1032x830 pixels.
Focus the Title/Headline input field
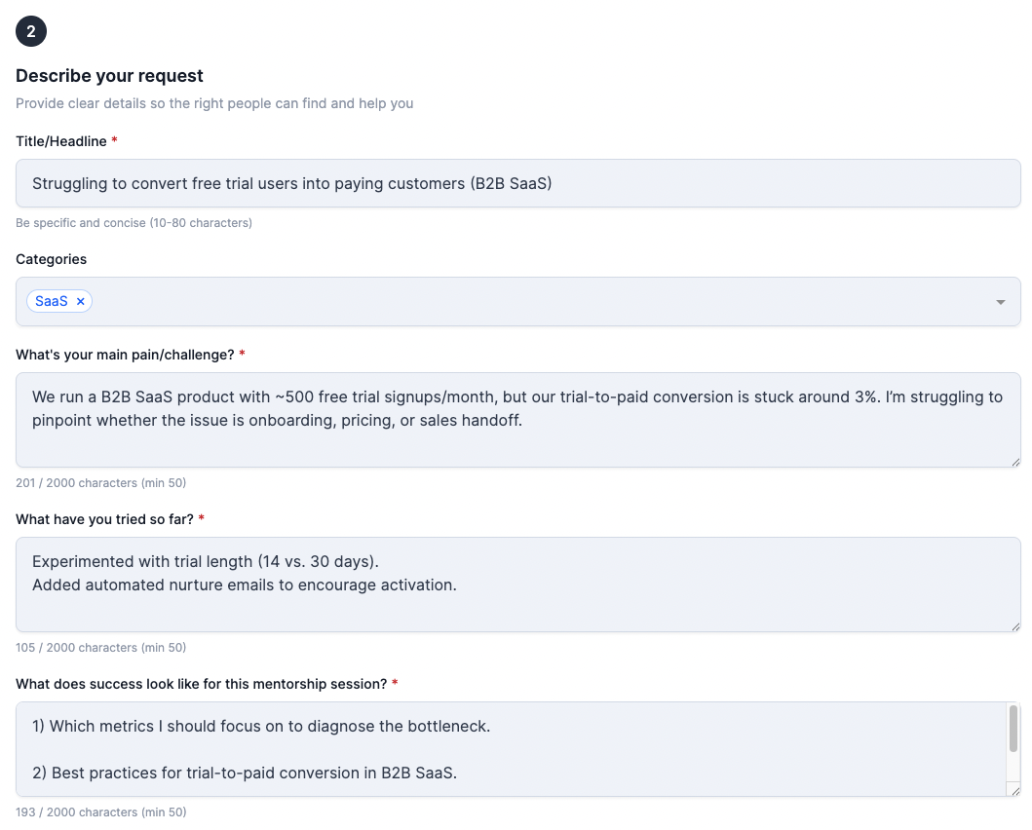[517, 183]
